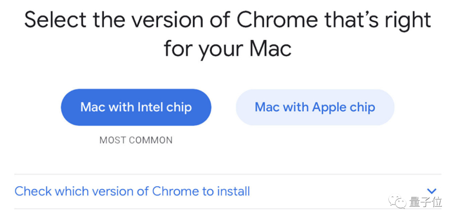Screen dimensions: 457x222
Task: Open the Check which version of Chrome link
Action: click(x=132, y=191)
